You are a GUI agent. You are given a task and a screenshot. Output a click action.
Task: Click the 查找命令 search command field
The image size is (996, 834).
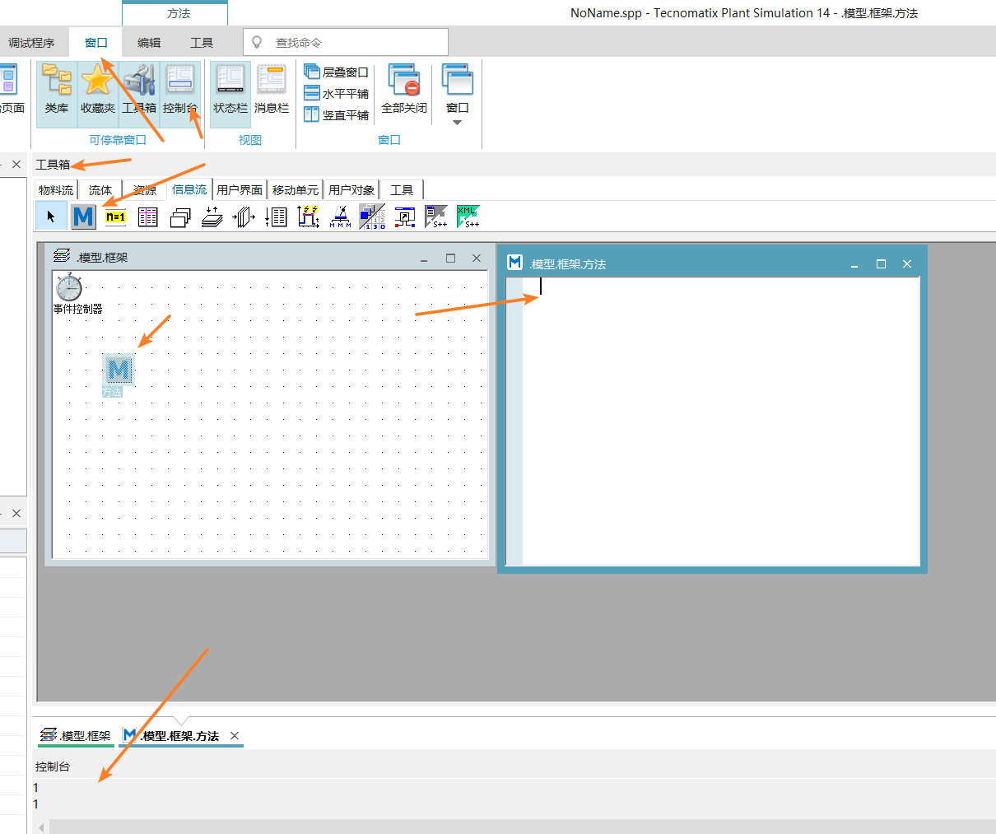click(346, 41)
